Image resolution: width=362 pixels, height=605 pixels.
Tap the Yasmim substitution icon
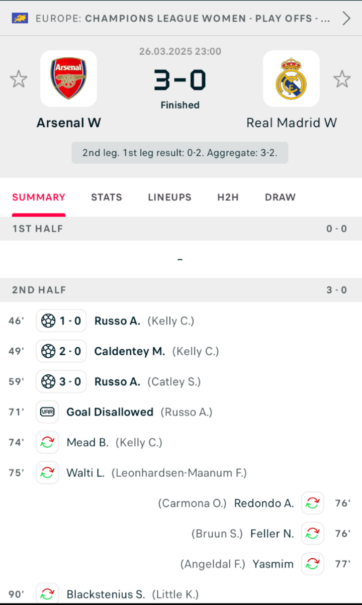tap(312, 564)
